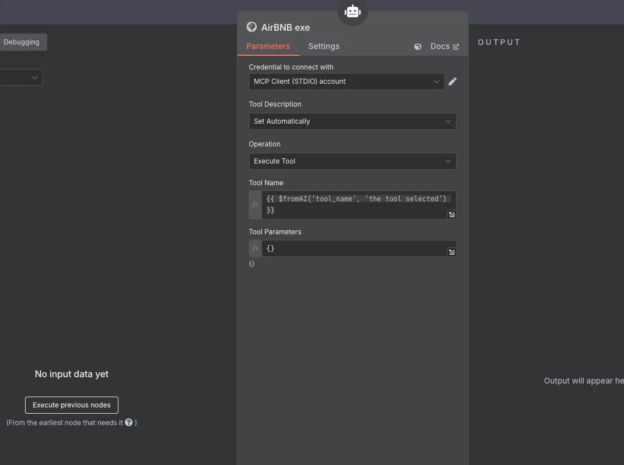Click the 'Credential to connect with' label
Image resolution: width=624 pixels, height=465 pixels.
click(292, 67)
